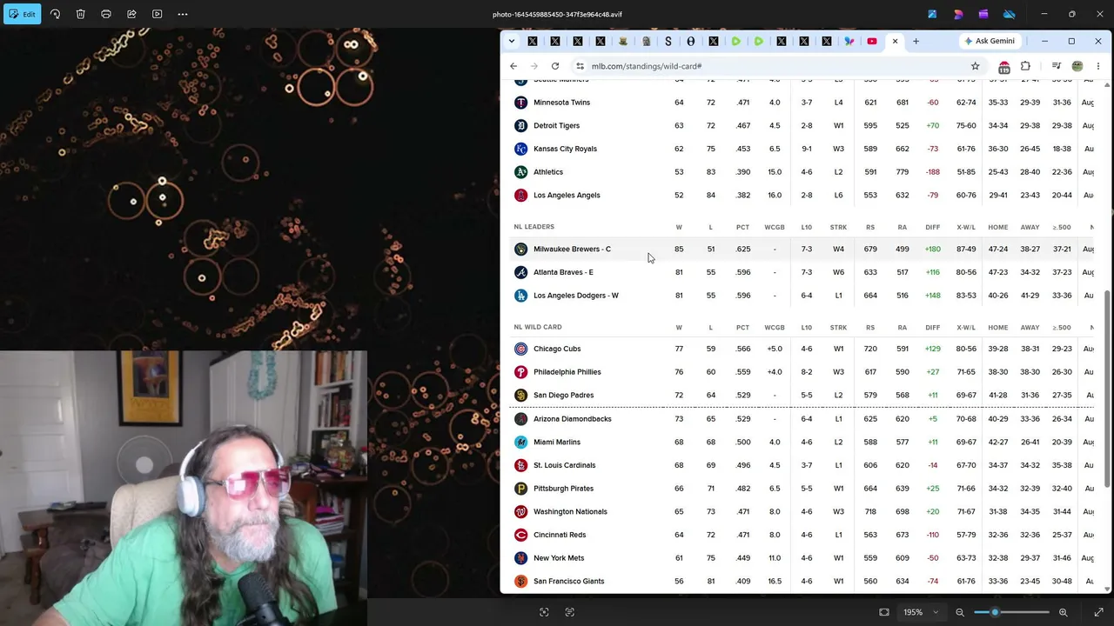
Task: Click Brewers run differential +180
Action: [933, 249]
